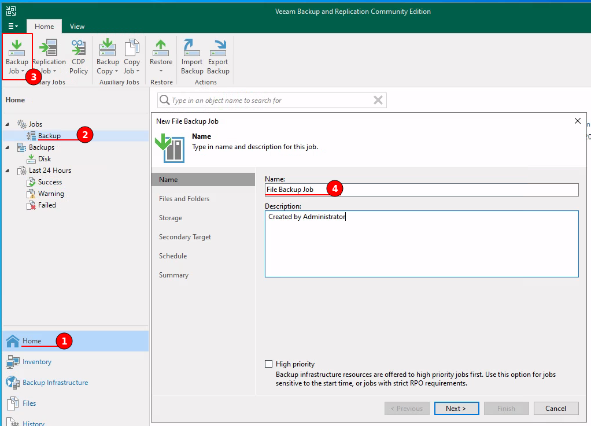Close the New File Backup Job dialog

578,121
